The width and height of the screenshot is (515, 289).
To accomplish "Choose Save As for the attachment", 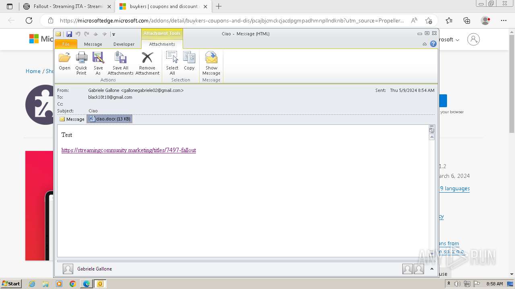I will pos(98,63).
